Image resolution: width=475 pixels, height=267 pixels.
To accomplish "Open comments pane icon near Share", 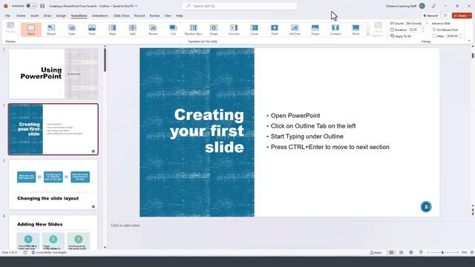I will [x=445, y=16].
